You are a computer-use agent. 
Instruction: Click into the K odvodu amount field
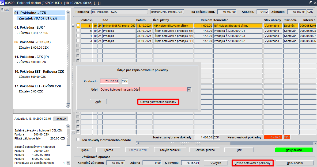pos(110,81)
